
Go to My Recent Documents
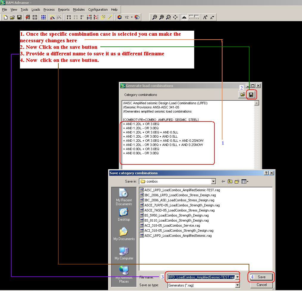click(x=124, y=197)
